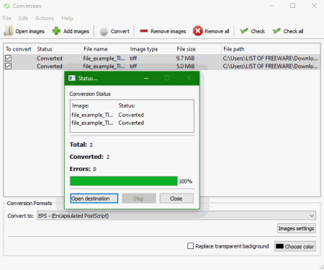
Task: Toggle checkbox for the 5.0 MiB file row
Action: (x=8, y=66)
